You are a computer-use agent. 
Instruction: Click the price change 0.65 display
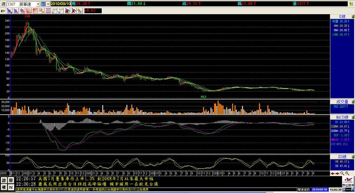[x=93, y=11]
